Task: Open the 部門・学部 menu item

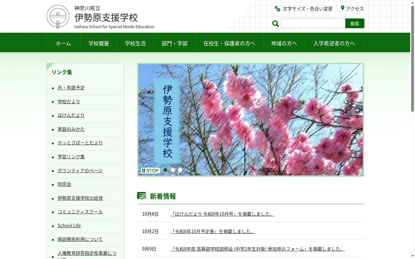Action: coord(175,43)
